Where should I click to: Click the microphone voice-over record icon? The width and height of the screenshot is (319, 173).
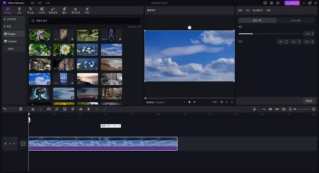pyautogui.click(x=254, y=109)
